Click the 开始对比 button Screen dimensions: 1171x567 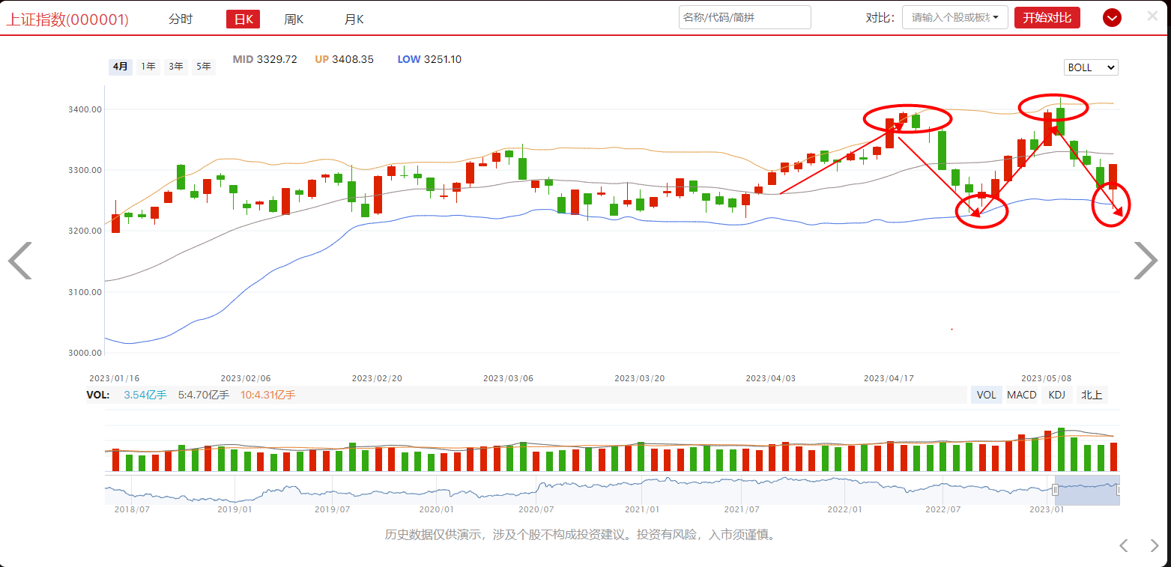coord(1047,17)
